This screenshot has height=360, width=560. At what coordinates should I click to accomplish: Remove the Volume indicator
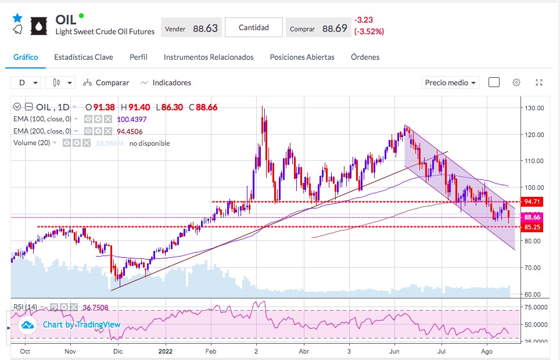point(87,143)
